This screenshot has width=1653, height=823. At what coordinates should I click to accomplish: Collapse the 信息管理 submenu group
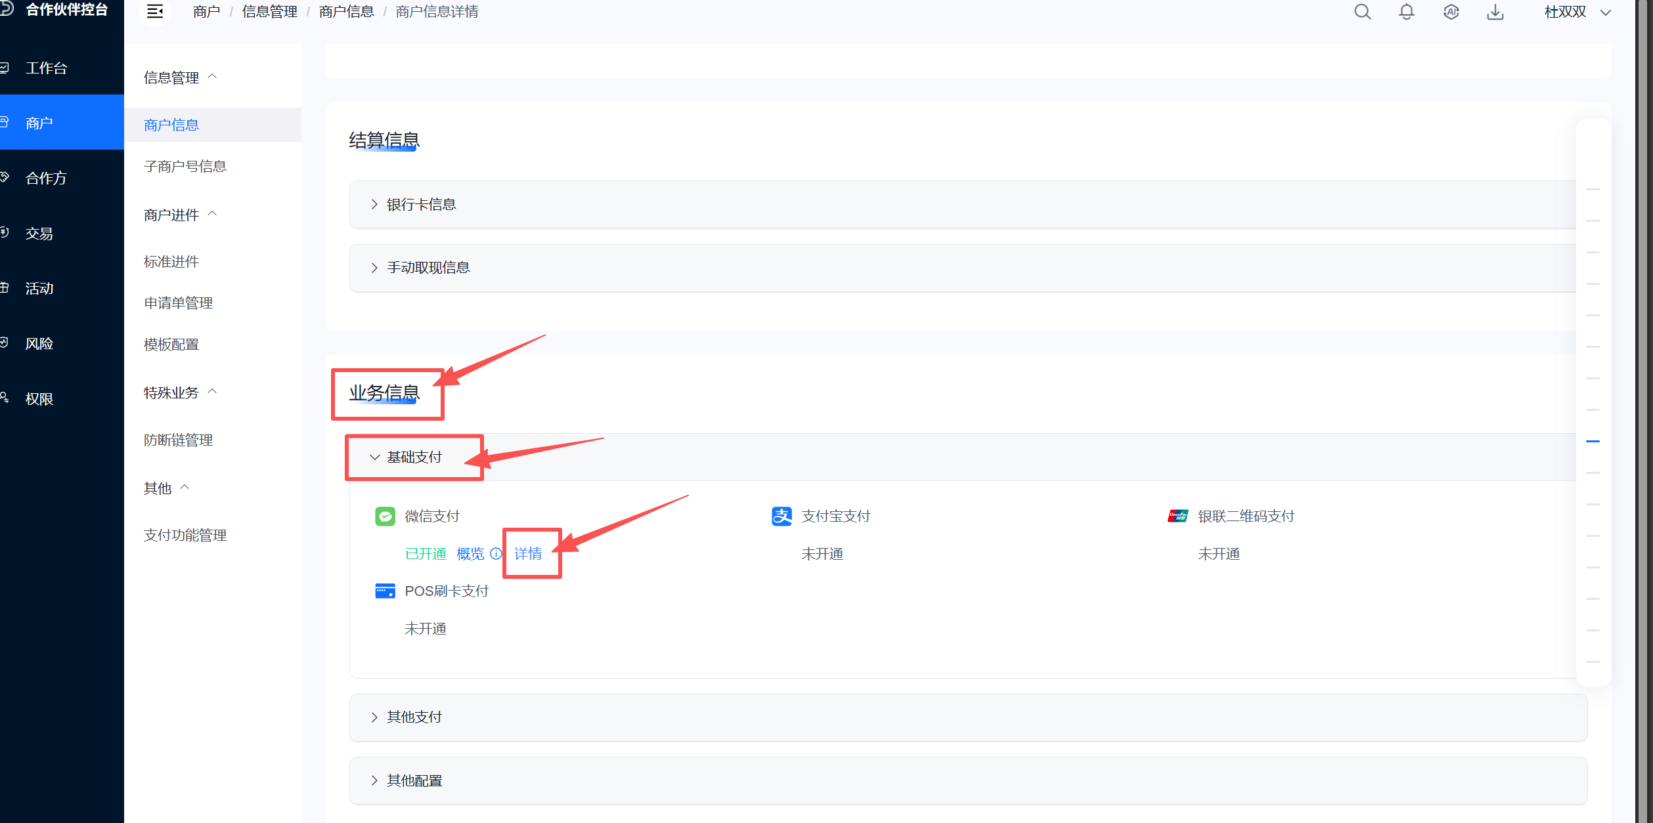click(181, 77)
